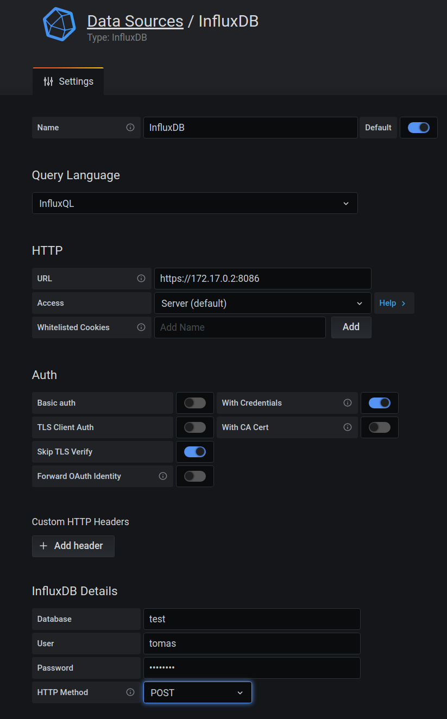
Task: Click the Add button for whitelisted cookies
Action: point(351,327)
